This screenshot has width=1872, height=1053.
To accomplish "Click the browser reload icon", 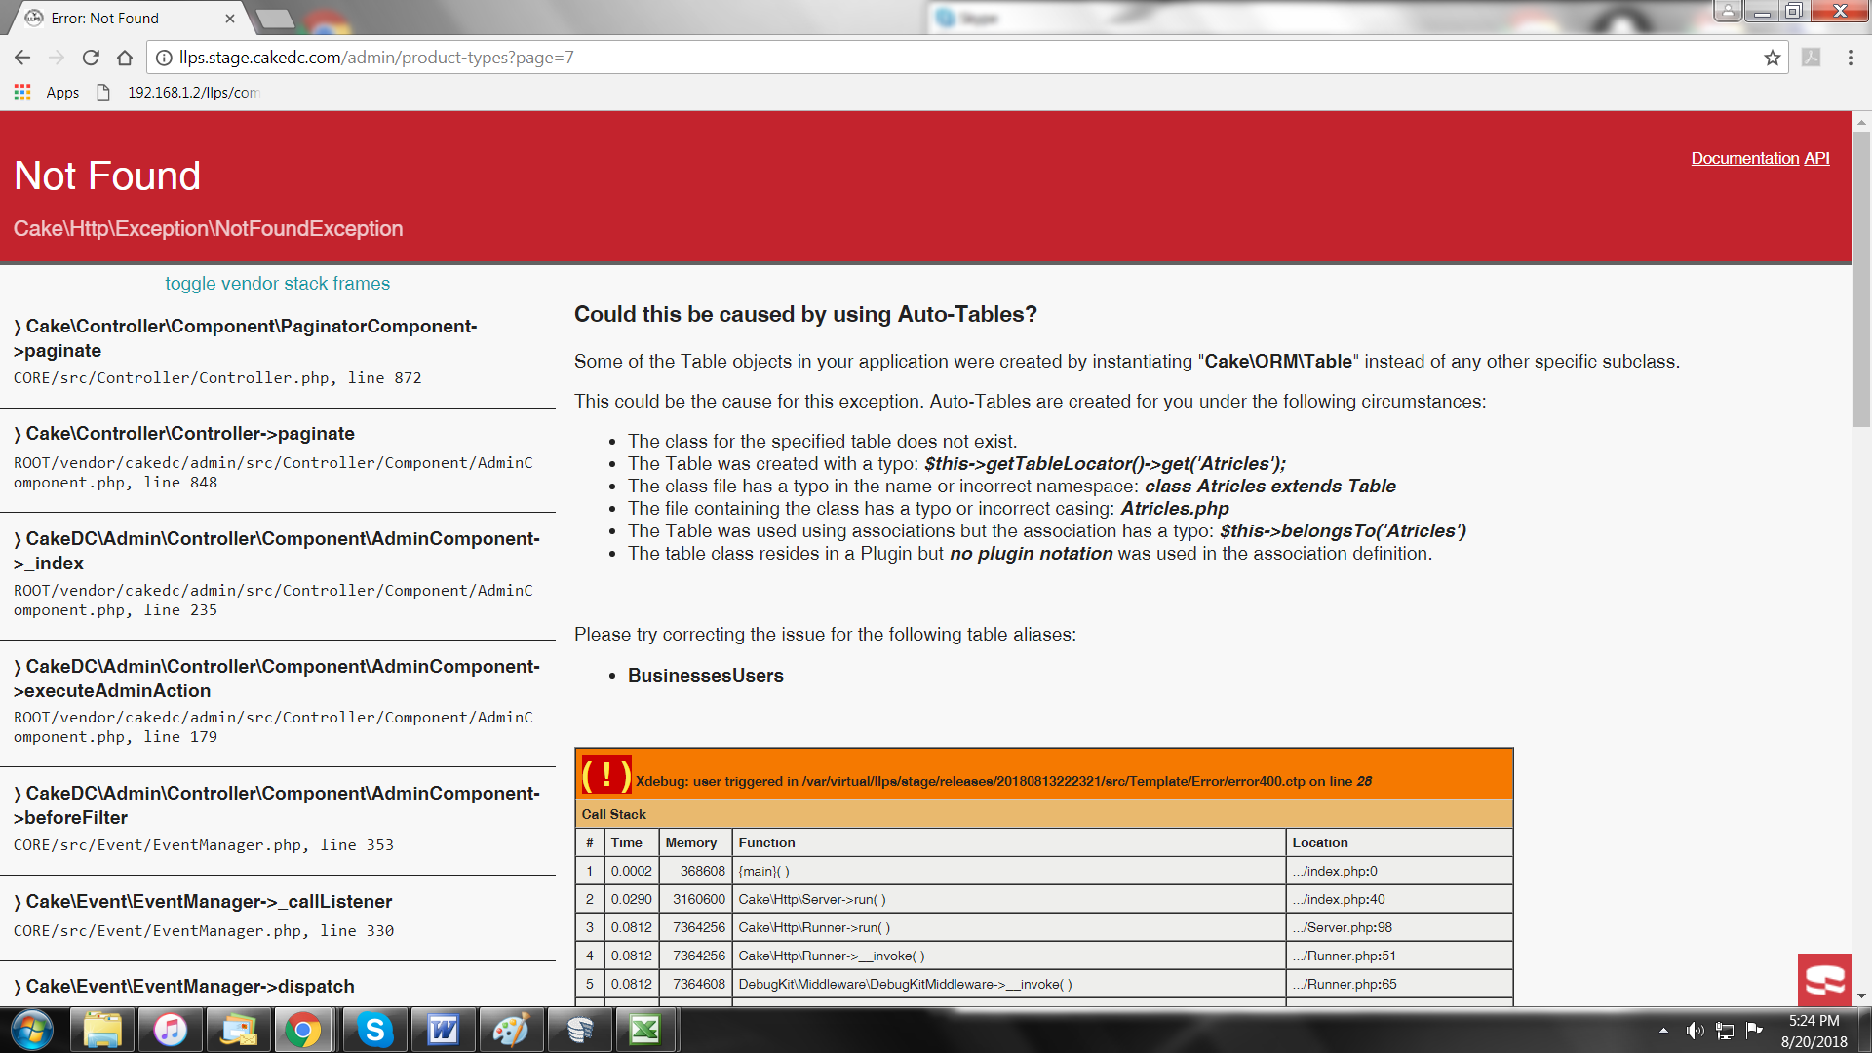I will pos(91,58).
